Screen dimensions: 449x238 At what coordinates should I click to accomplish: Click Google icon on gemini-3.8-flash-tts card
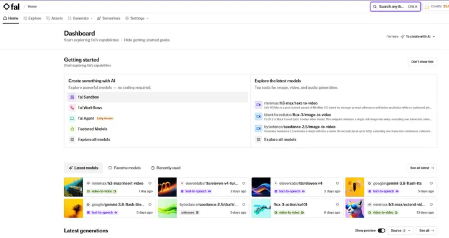point(369,183)
